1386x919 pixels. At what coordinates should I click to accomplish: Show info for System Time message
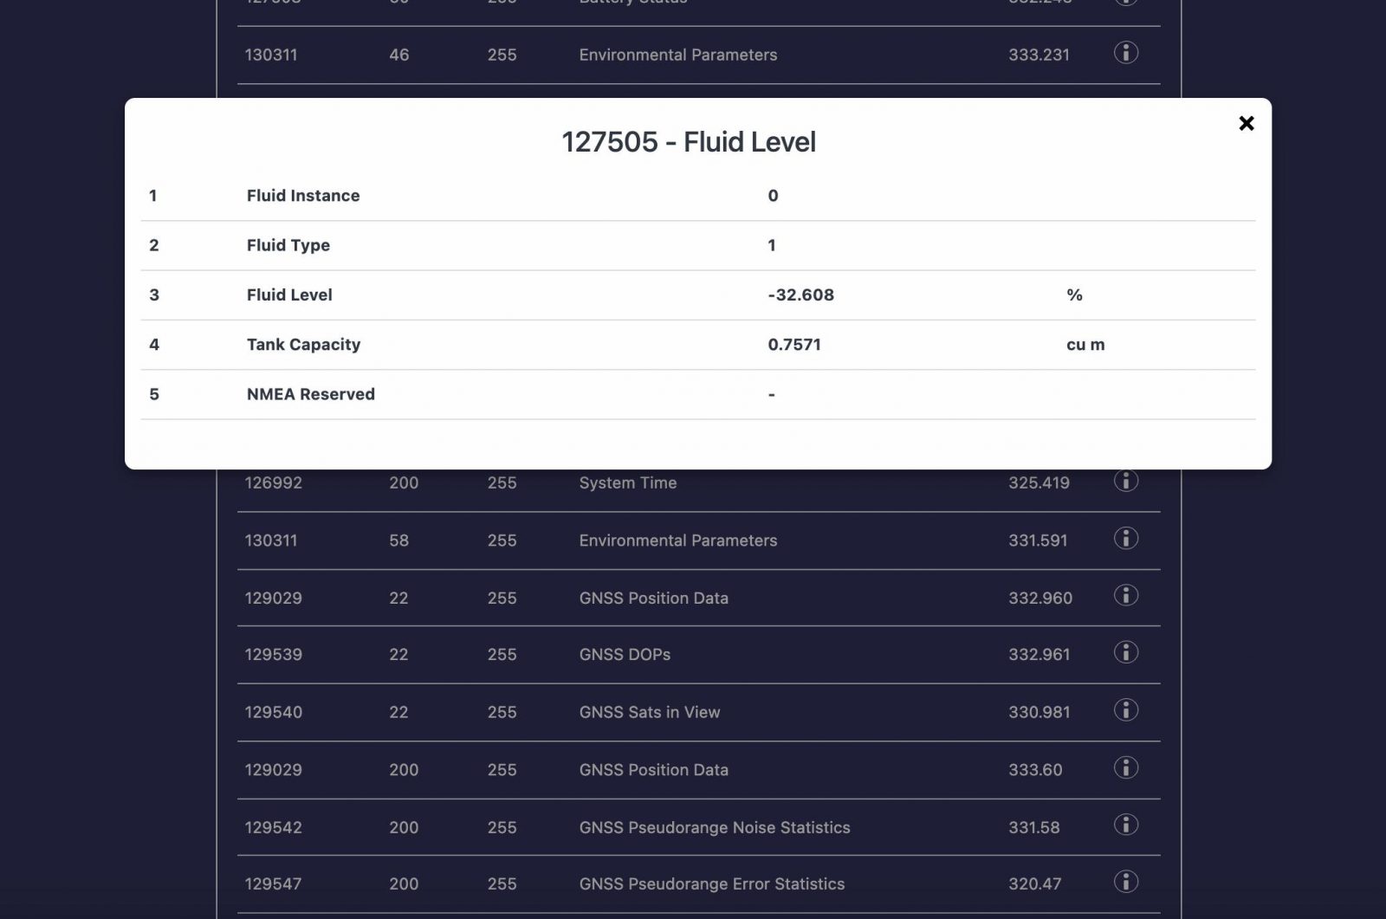[x=1125, y=481]
